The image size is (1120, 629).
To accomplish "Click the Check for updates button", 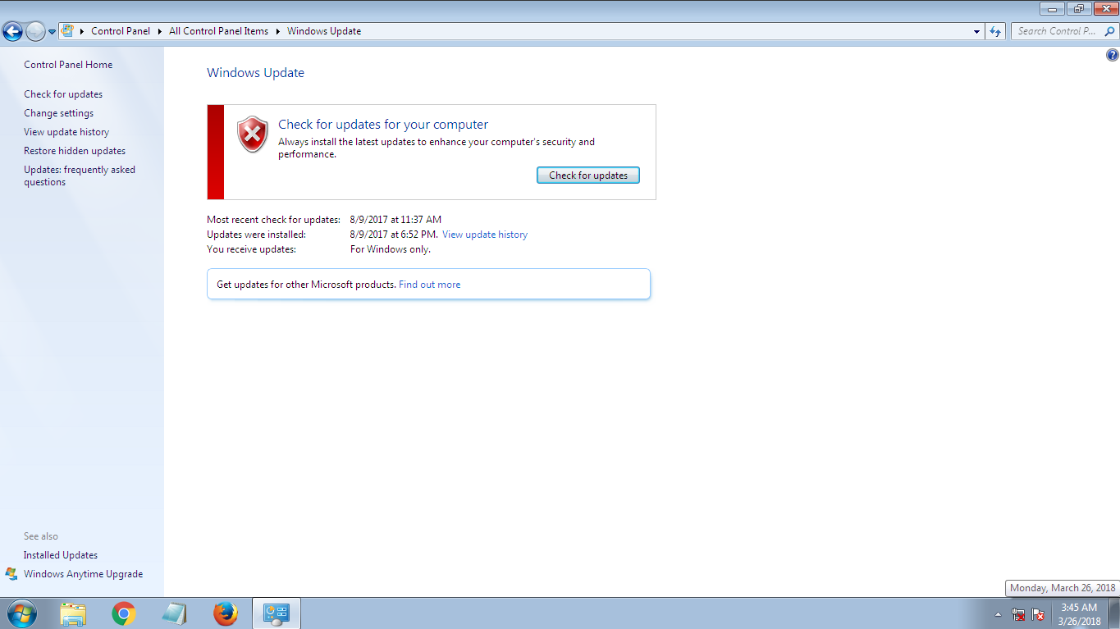I will click(x=587, y=175).
